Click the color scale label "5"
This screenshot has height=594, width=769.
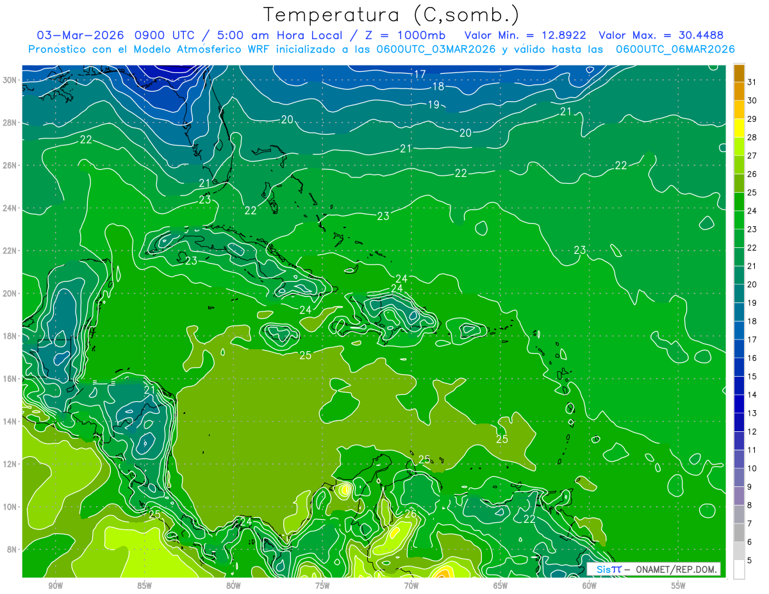click(x=750, y=561)
